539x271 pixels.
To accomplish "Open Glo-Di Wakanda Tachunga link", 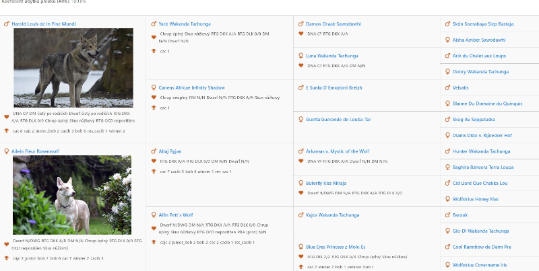I will point(480,231).
